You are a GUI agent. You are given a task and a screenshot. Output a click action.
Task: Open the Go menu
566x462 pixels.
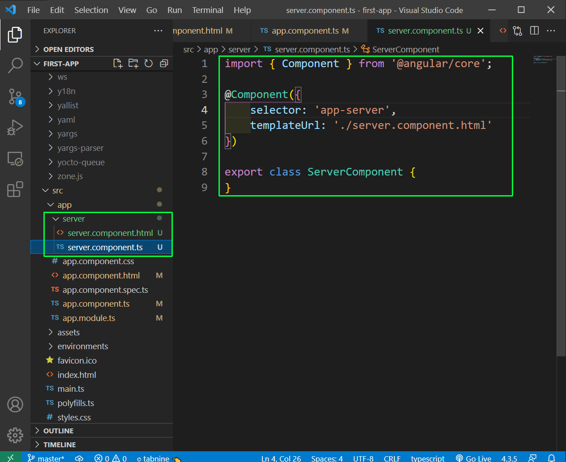pyautogui.click(x=152, y=10)
